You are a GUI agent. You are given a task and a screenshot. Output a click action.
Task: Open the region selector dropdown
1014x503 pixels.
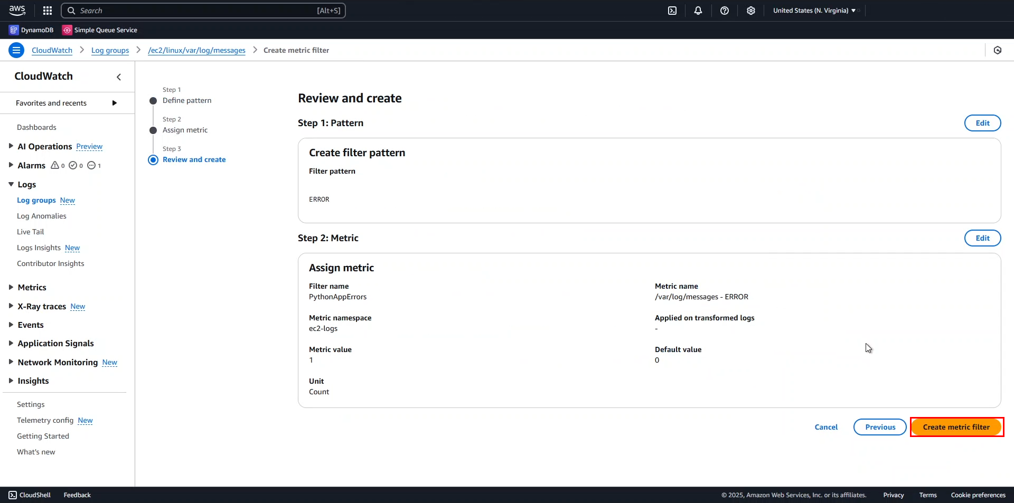(x=814, y=10)
